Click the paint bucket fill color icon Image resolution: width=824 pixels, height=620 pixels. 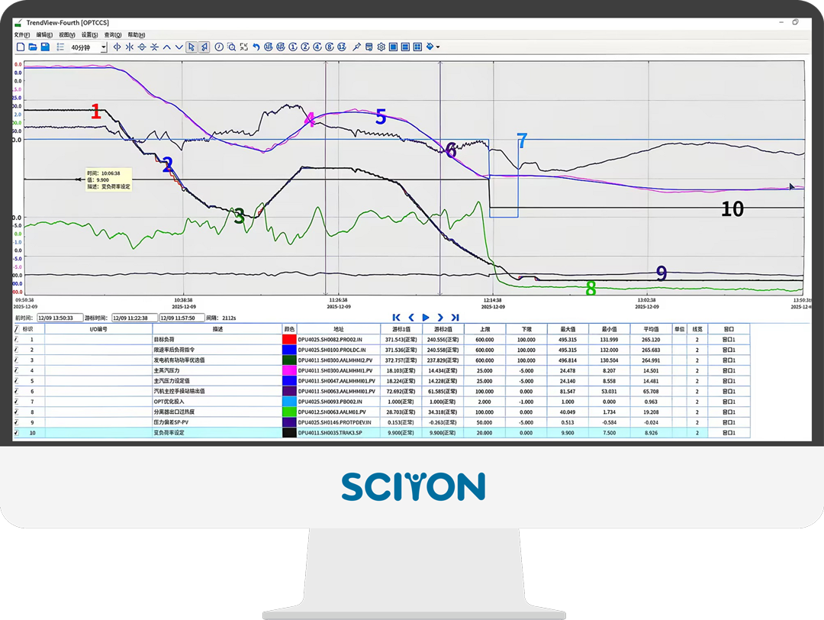430,47
